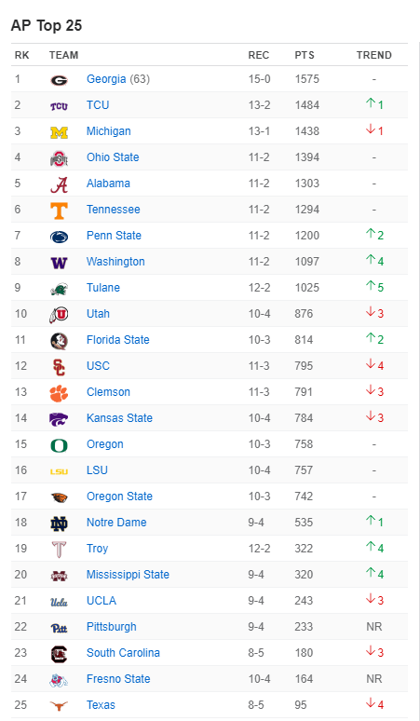The height and width of the screenshot is (721, 420).
Task: Open the Mississippi State team link
Action: (x=128, y=575)
